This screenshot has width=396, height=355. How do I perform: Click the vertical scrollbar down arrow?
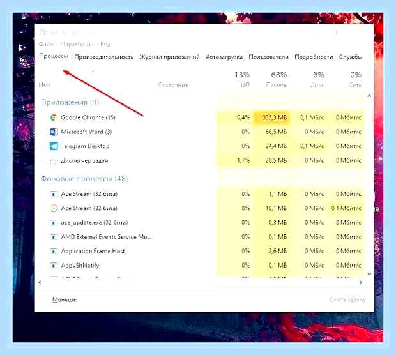369,274
